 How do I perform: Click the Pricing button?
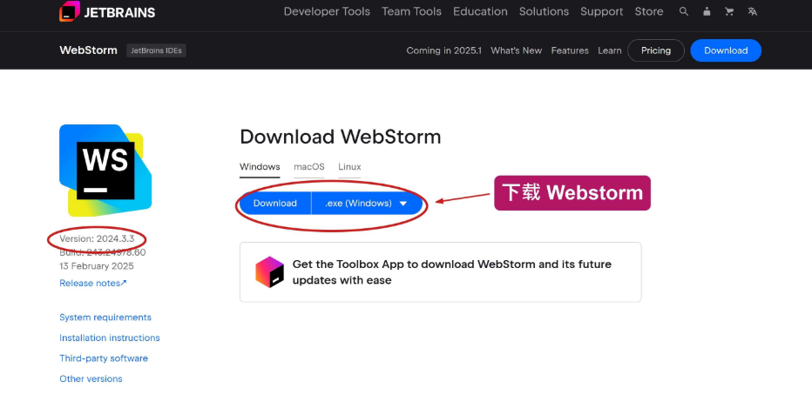click(x=655, y=50)
